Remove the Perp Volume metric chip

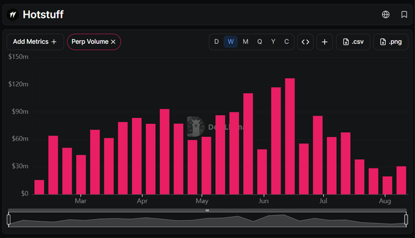(x=113, y=42)
